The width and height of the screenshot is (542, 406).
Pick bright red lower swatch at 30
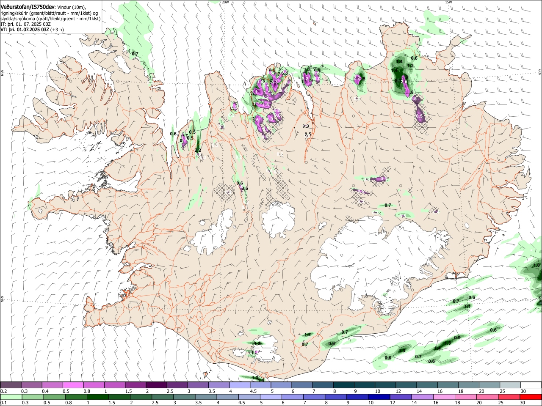click(x=531, y=397)
